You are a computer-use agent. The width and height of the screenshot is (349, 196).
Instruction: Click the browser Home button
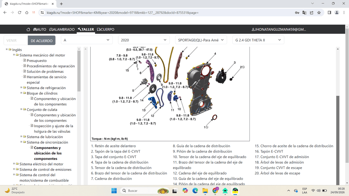(x=27, y=13)
